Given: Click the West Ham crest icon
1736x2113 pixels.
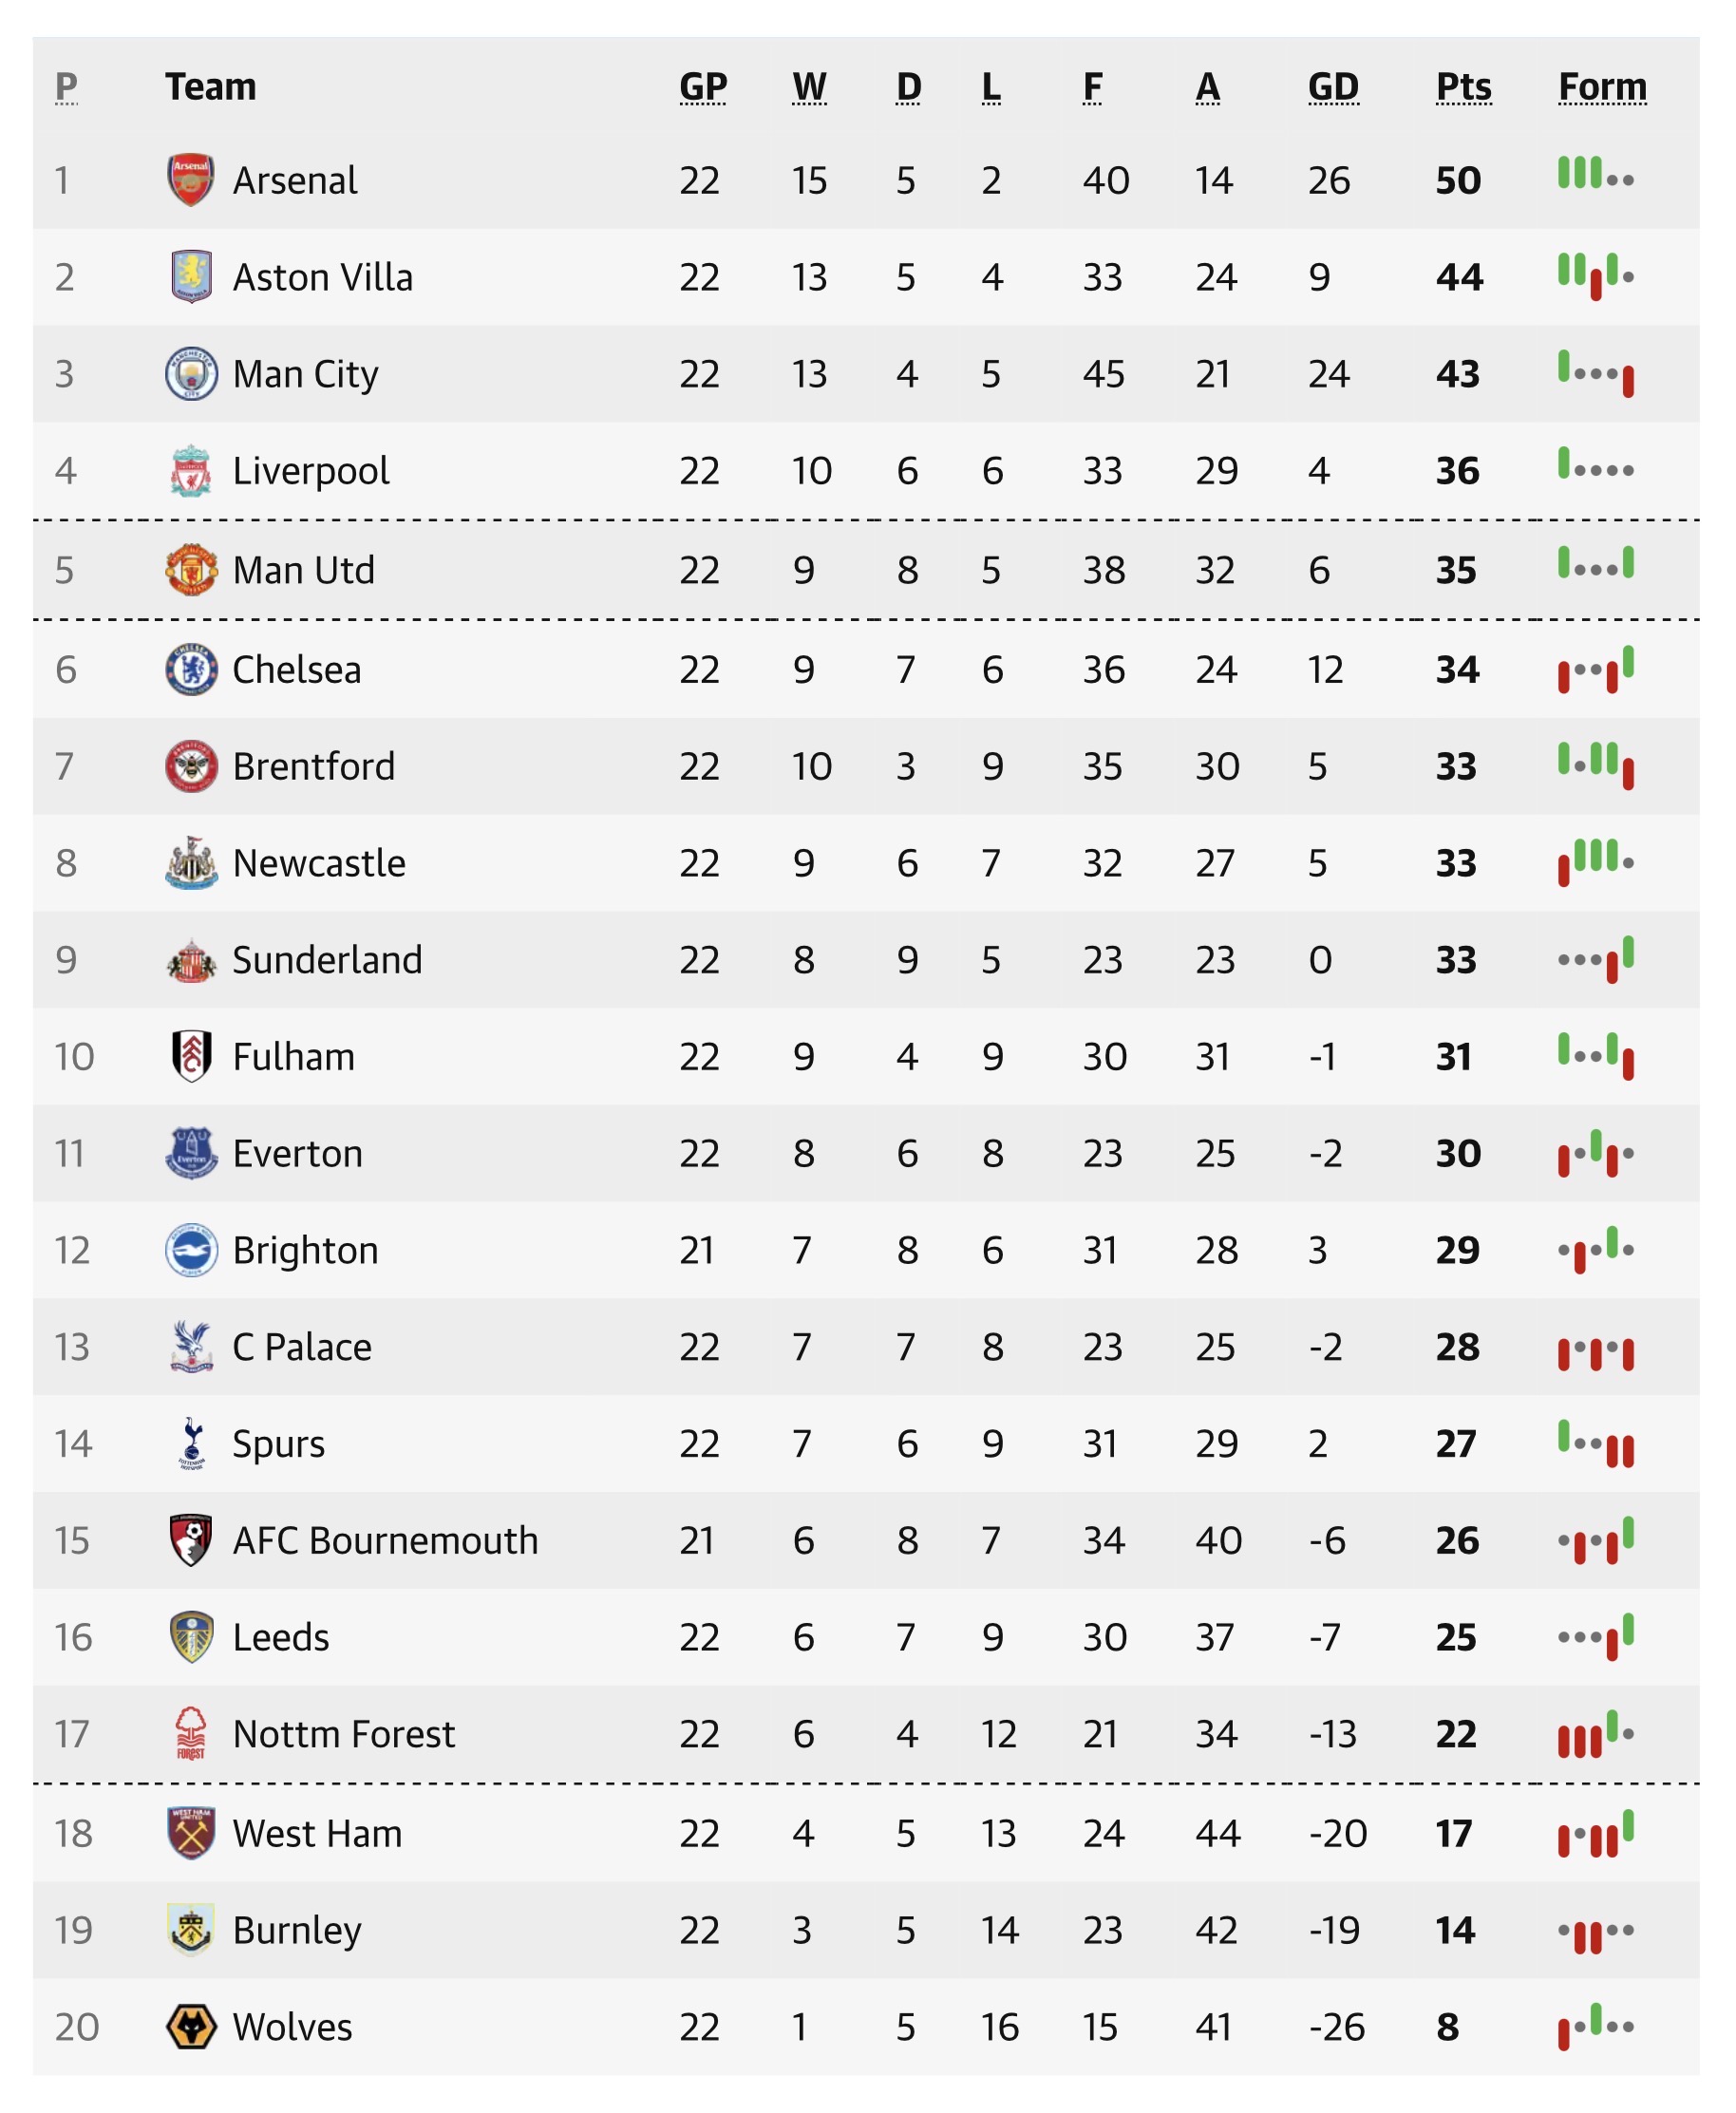Looking at the screenshot, I should (190, 1833).
